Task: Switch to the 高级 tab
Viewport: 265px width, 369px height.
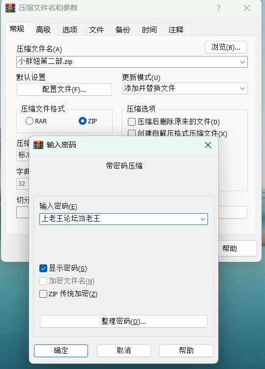Action: click(x=43, y=29)
